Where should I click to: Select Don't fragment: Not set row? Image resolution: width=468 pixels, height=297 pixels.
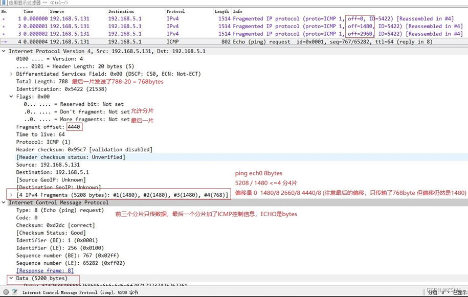tap(77, 112)
